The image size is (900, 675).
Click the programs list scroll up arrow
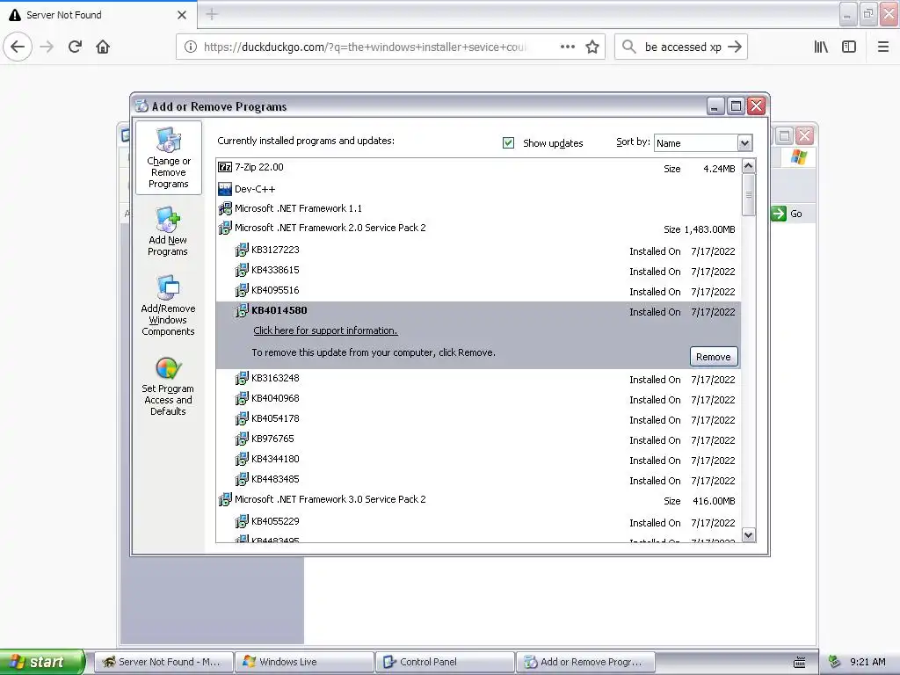[x=749, y=166]
